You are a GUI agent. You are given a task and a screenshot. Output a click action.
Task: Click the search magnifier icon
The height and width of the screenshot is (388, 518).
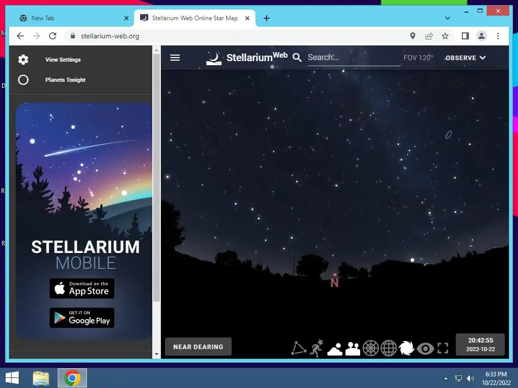[297, 58]
